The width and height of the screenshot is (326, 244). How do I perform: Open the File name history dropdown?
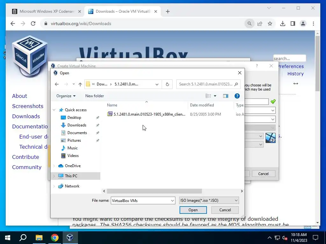(172, 201)
